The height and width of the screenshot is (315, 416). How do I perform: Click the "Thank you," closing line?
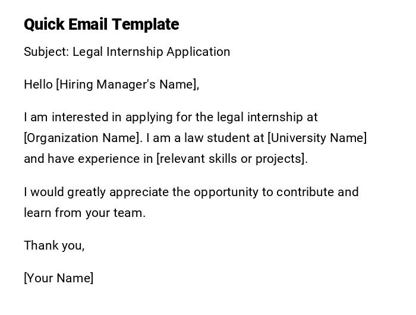[54, 245]
